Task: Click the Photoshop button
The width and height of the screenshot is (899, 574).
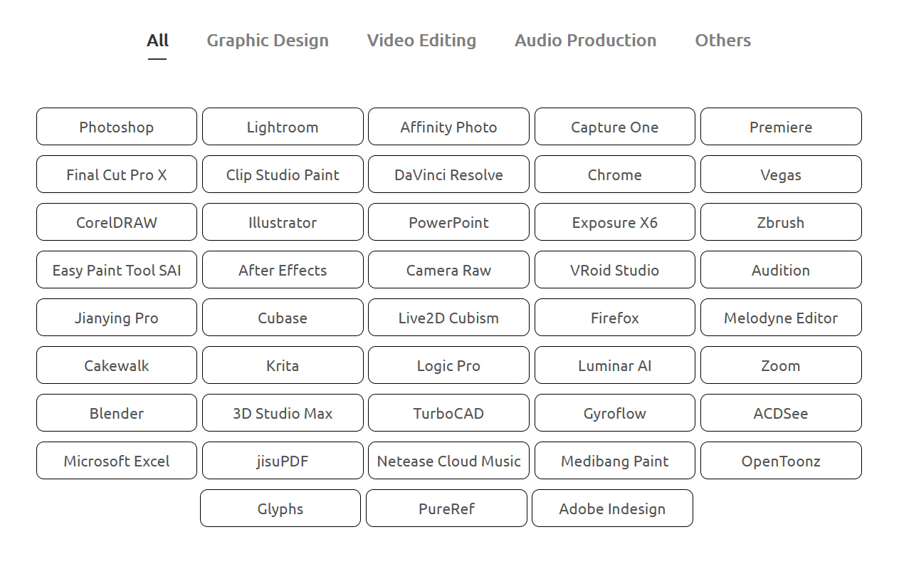Action: point(117,127)
